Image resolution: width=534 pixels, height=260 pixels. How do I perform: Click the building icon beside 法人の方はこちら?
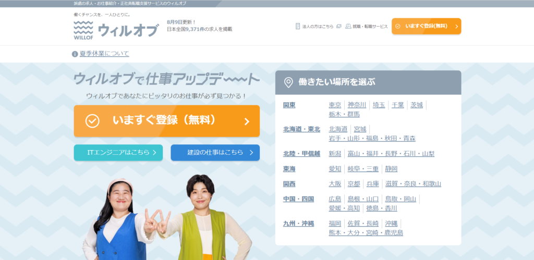(x=298, y=26)
